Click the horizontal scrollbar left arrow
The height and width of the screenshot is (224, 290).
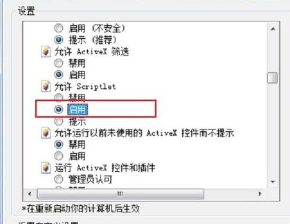(29, 194)
